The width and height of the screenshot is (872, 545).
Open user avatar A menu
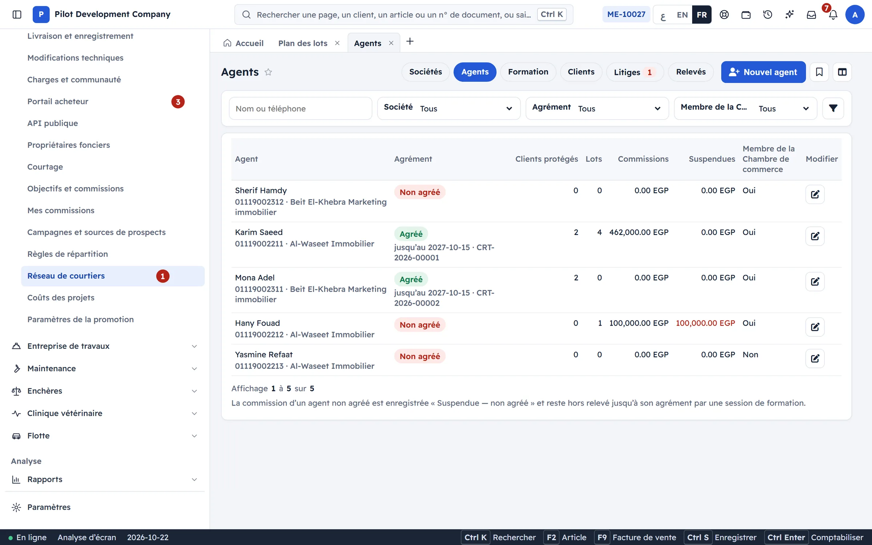pos(855,15)
